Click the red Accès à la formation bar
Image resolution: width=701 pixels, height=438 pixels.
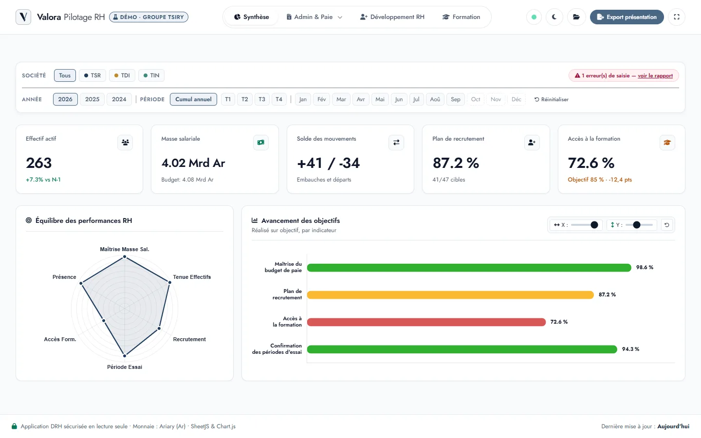[x=426, y=322]
